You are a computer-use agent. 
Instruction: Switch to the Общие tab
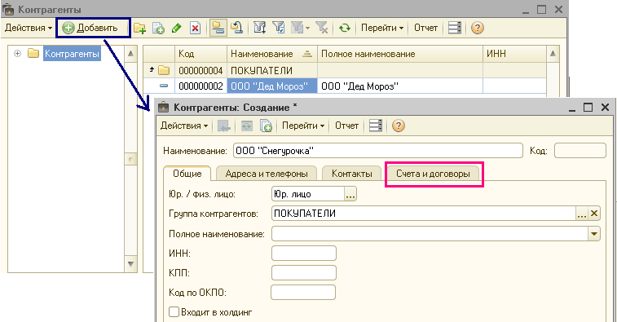pos(187,174)
